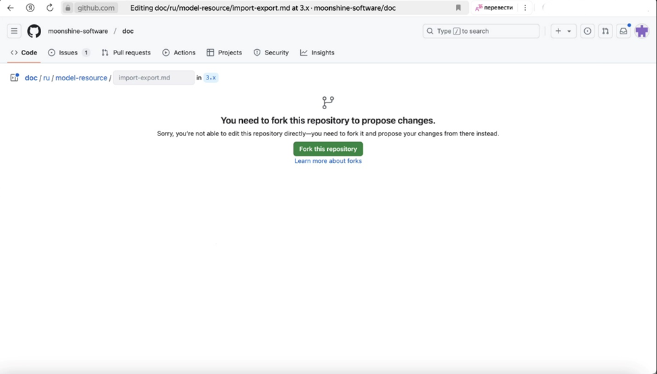Focus the Type / to search field

(481, 31)
